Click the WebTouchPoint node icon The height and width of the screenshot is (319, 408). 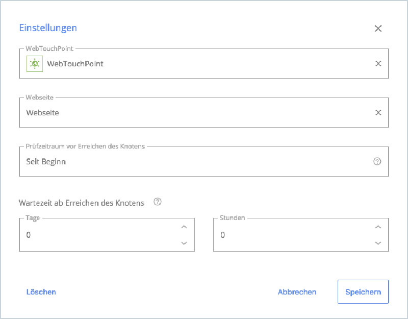[x=34, y=63]
